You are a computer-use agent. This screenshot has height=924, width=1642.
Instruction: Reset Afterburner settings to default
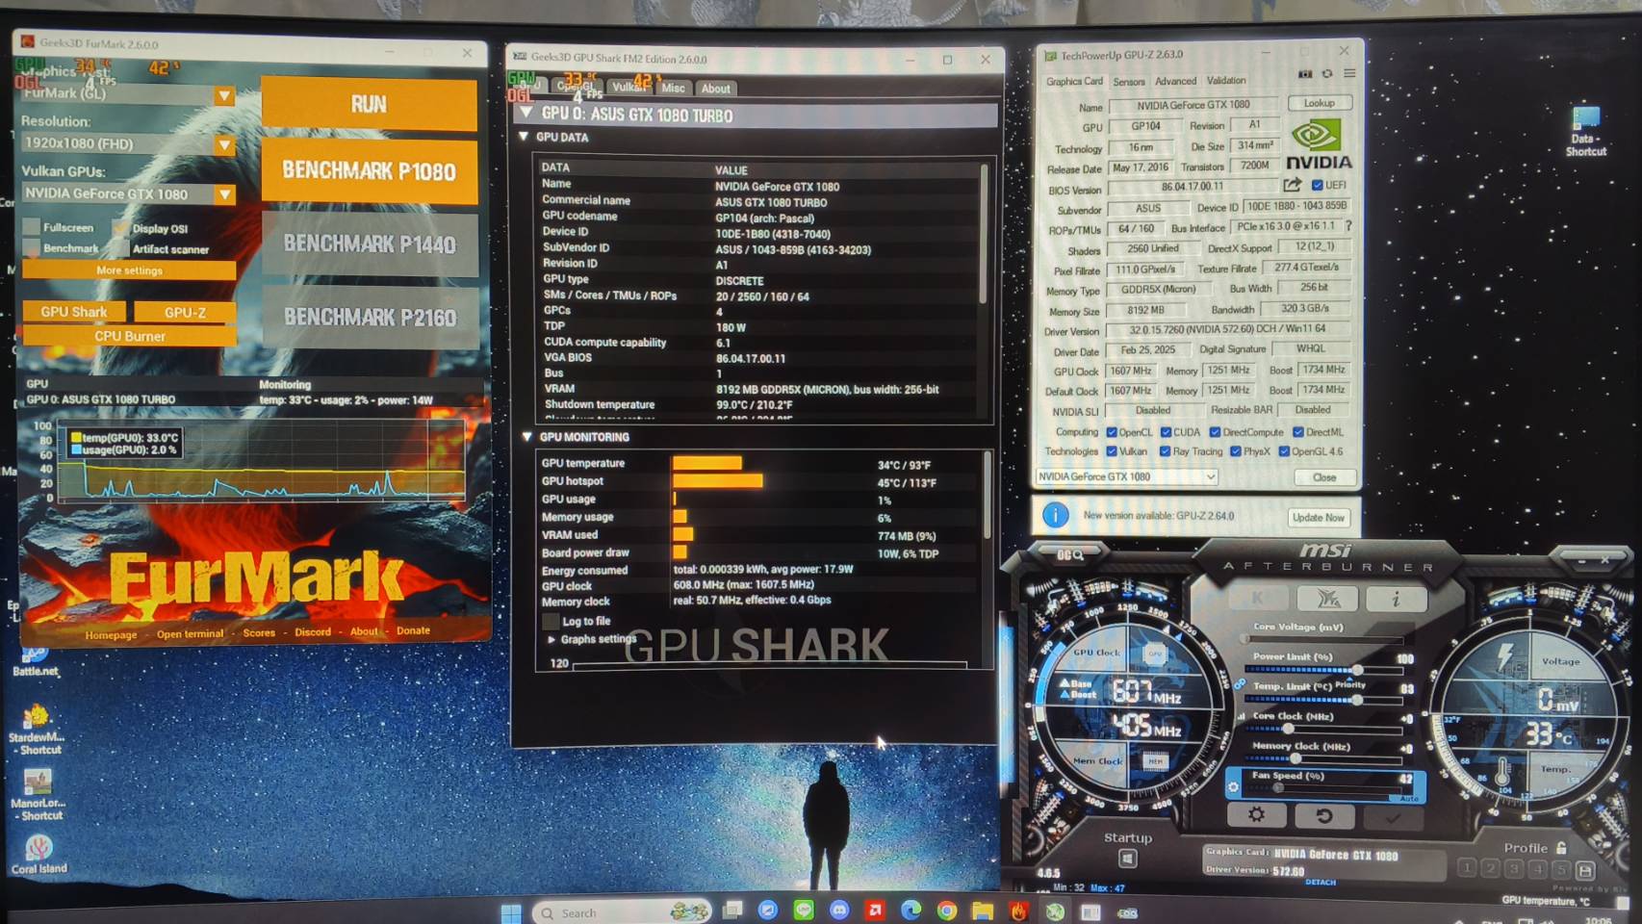pos(1324,816)
